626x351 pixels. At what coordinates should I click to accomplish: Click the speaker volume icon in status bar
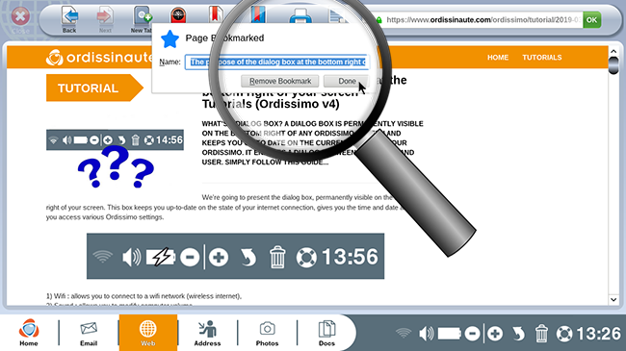426,334
